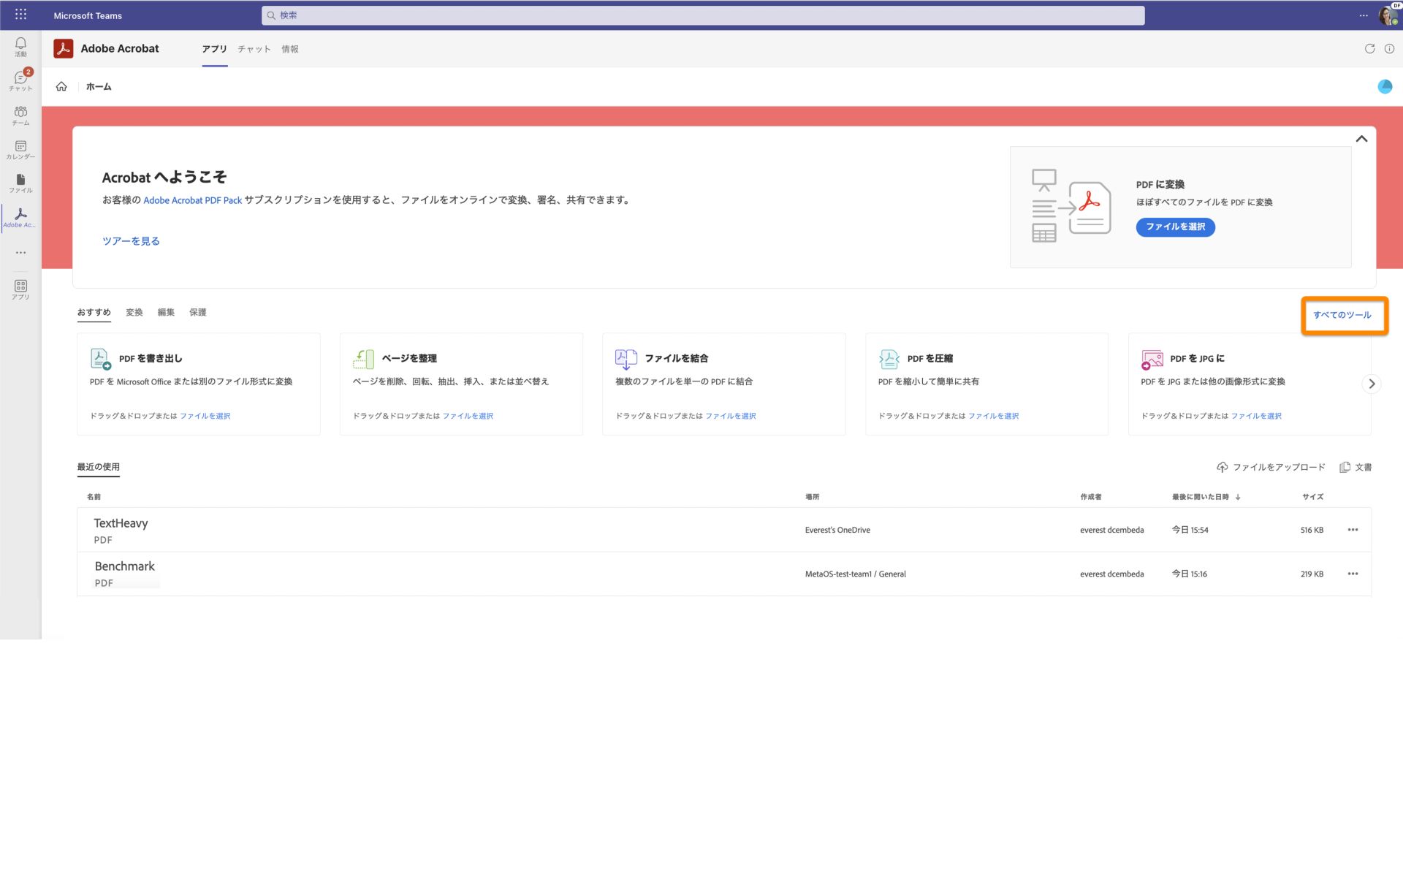The width and height of the screenshot is (1403, 874).
Task: Open the ツアーを見る link
Action: pyautogui.click(x=131, y=241)
